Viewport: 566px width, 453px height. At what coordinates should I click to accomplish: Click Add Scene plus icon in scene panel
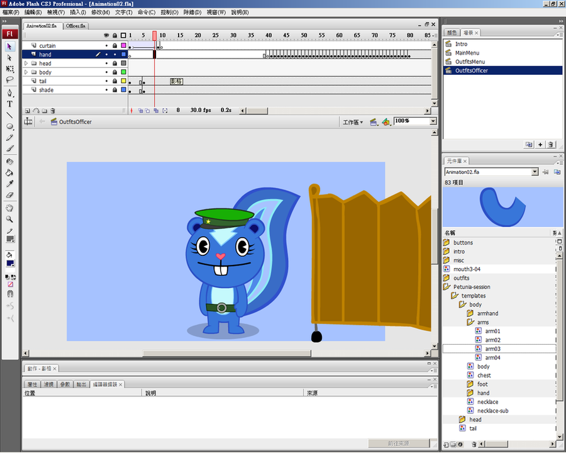click(x=540, y=145)
